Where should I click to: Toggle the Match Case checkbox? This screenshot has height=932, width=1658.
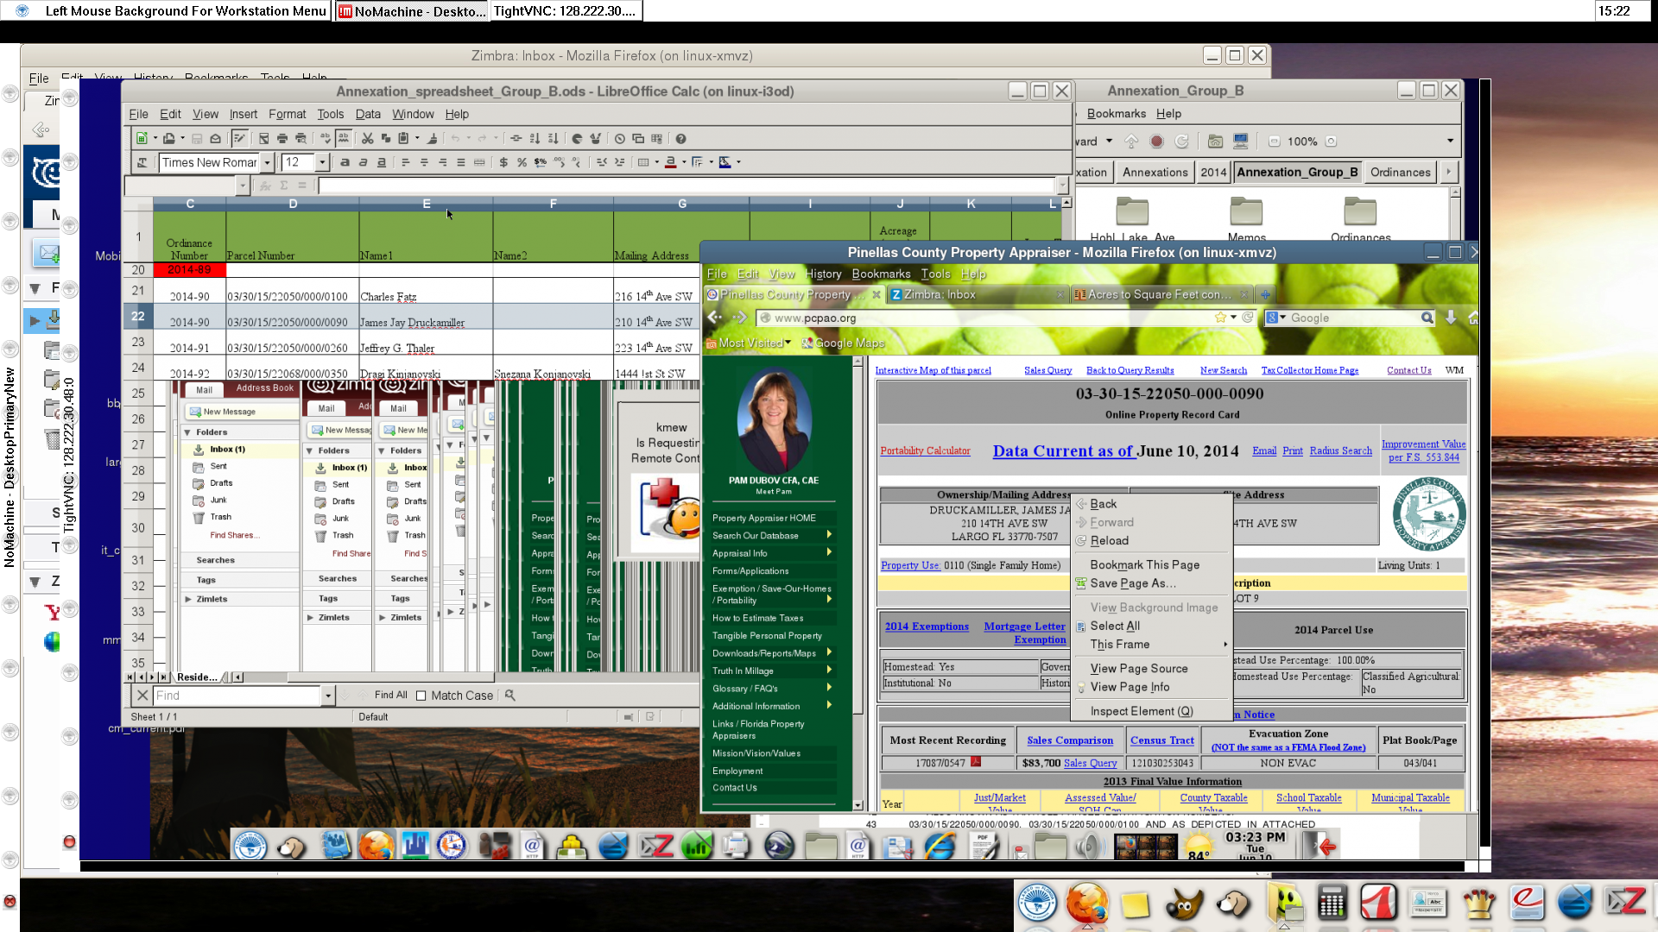[421, 696]
